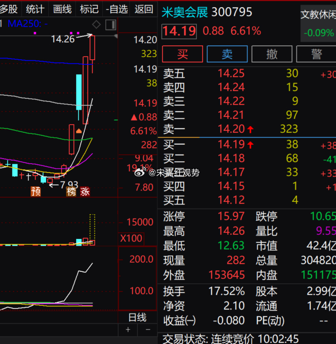Click the diamond icon above the chart
The width and height of the screenshot is (336, 344).
[x=96, y=25]
